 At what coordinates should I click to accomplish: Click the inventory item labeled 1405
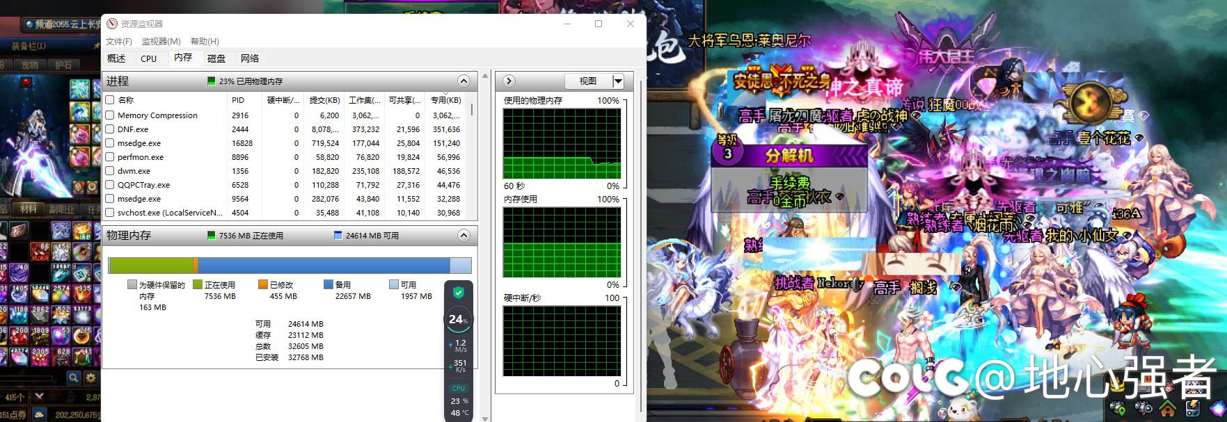point(19,292)
